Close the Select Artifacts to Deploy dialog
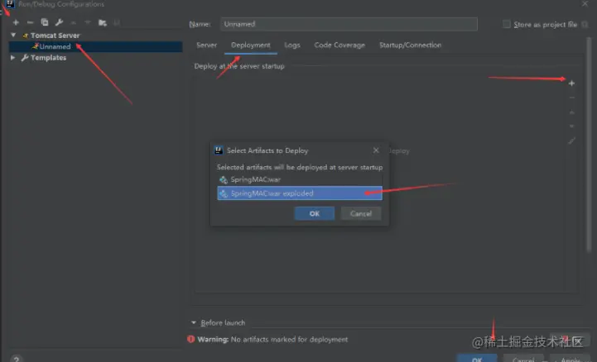The width and height of the screenshot is (597, 362). 376,150
